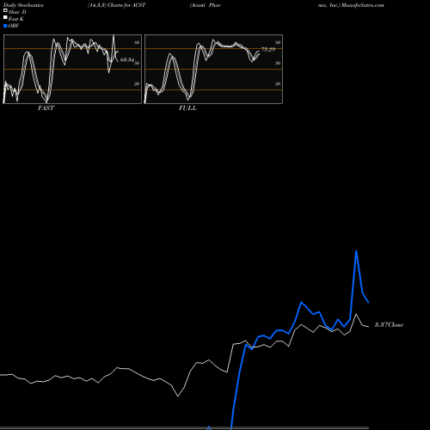
Task: Click the FAST chart label
Action: click(x=46, y=108)
